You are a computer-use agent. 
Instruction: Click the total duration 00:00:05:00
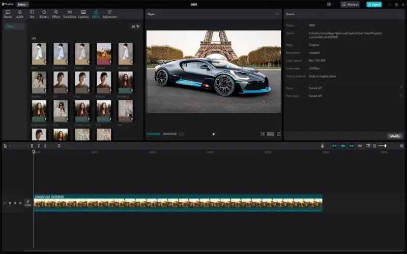click(x=170, y=134)
